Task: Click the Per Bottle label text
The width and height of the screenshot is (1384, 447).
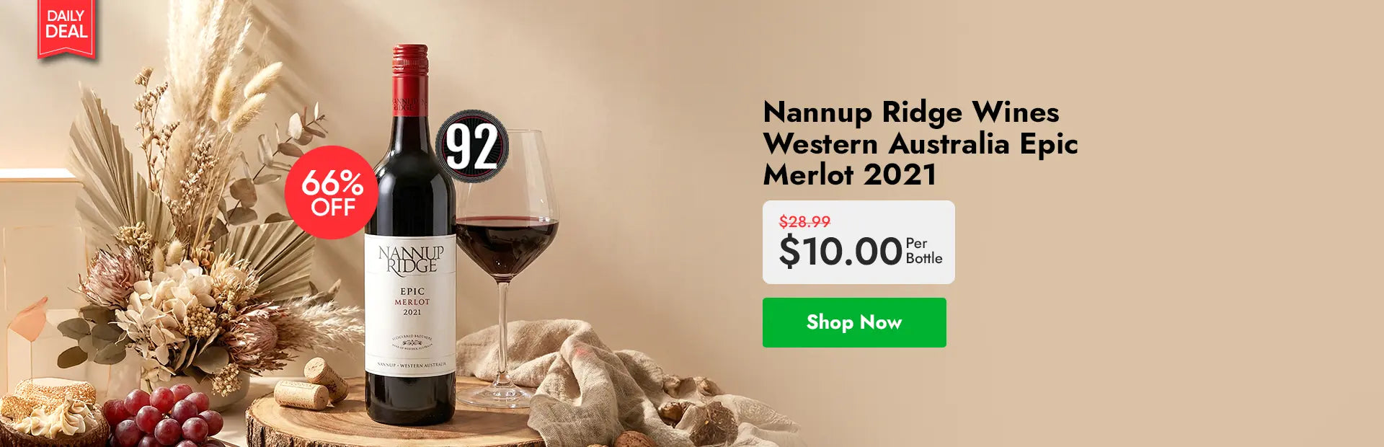Action: [924, 251]
